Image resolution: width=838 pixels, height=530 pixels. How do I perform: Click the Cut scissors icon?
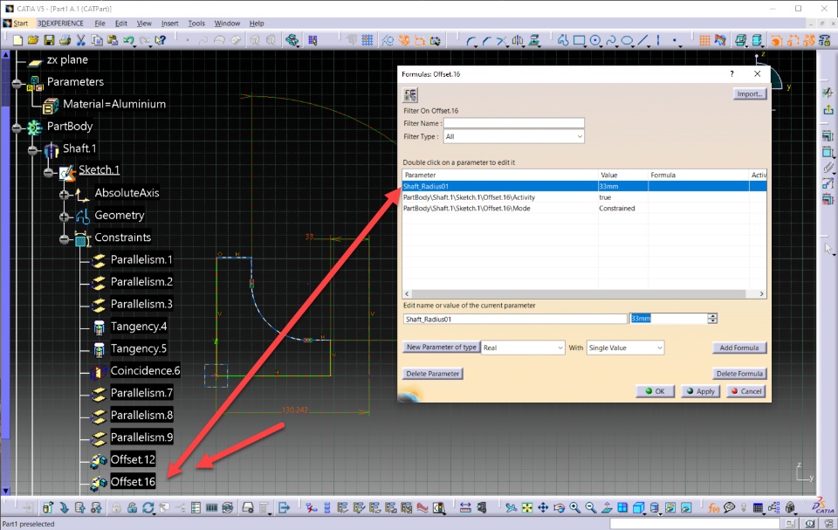[80, 40]
